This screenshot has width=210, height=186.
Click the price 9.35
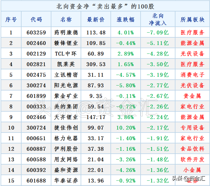click(96, 96)
